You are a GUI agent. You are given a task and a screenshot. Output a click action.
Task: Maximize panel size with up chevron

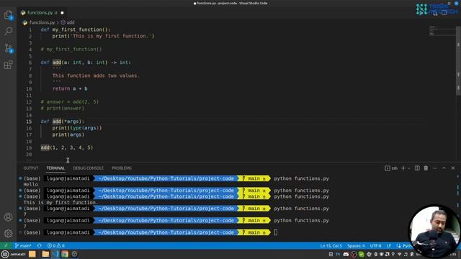pos(444,168)
